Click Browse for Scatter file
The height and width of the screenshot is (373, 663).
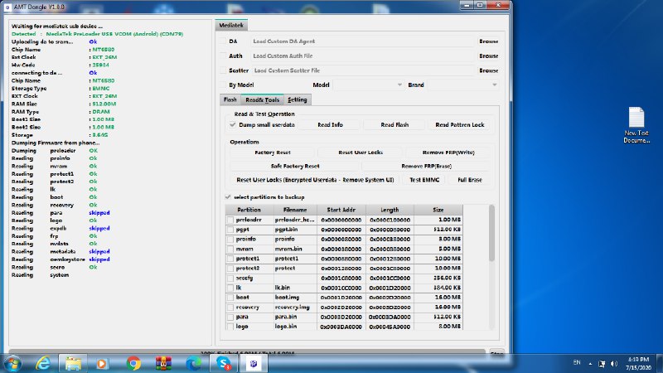click(488, 70)
